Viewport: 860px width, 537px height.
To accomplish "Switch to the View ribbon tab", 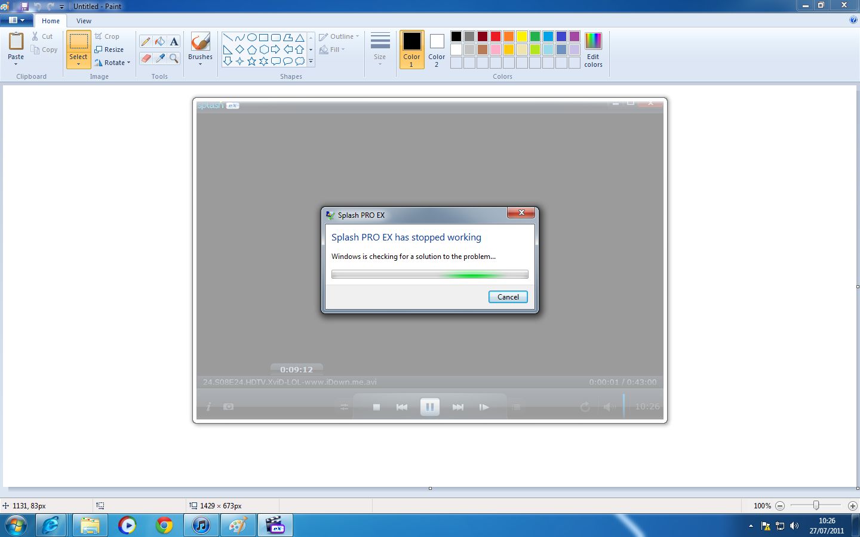I will pos(84,21).
